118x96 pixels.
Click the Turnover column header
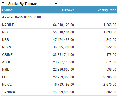point(68,10)
